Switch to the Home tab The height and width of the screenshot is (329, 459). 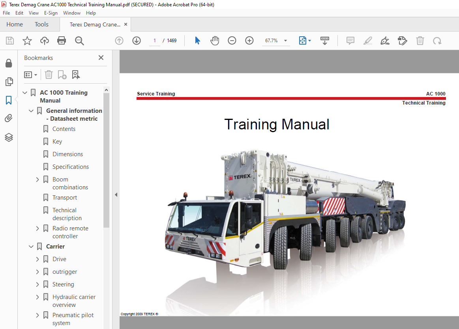coord(15,24)
